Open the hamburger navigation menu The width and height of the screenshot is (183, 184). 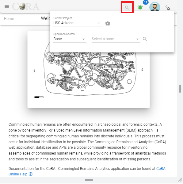tap(7, 6)
